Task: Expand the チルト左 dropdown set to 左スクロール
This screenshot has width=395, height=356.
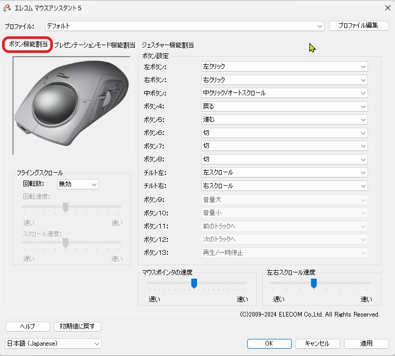Action: (x=285, y=172)
